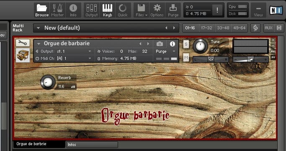Open the snapshot camera view
286x151 pixels.
click(160, 44)
